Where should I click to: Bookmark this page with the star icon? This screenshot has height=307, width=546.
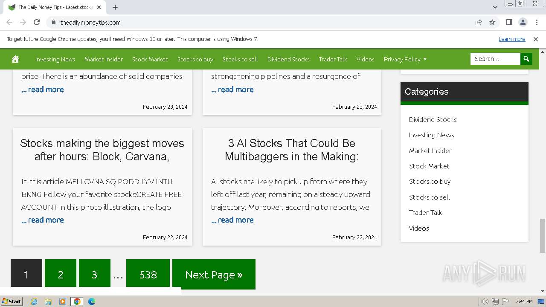point(492,22)
